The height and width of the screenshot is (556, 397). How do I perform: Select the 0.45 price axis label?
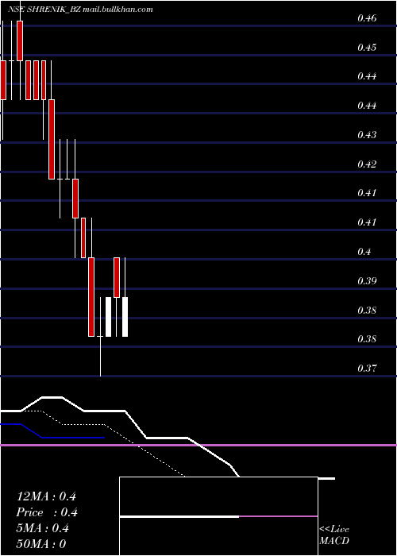pos(367,48)
